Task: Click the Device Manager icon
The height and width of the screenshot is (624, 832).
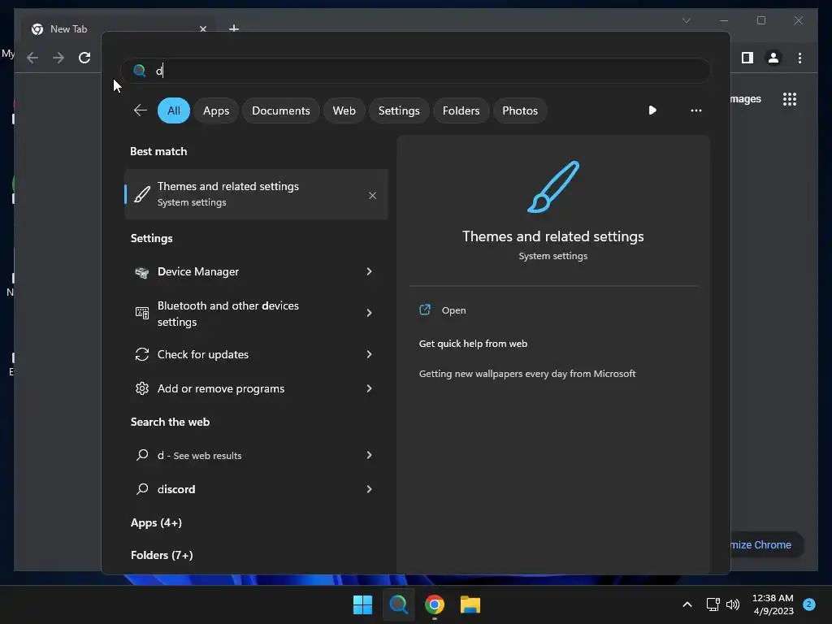Action: (142, 272)
